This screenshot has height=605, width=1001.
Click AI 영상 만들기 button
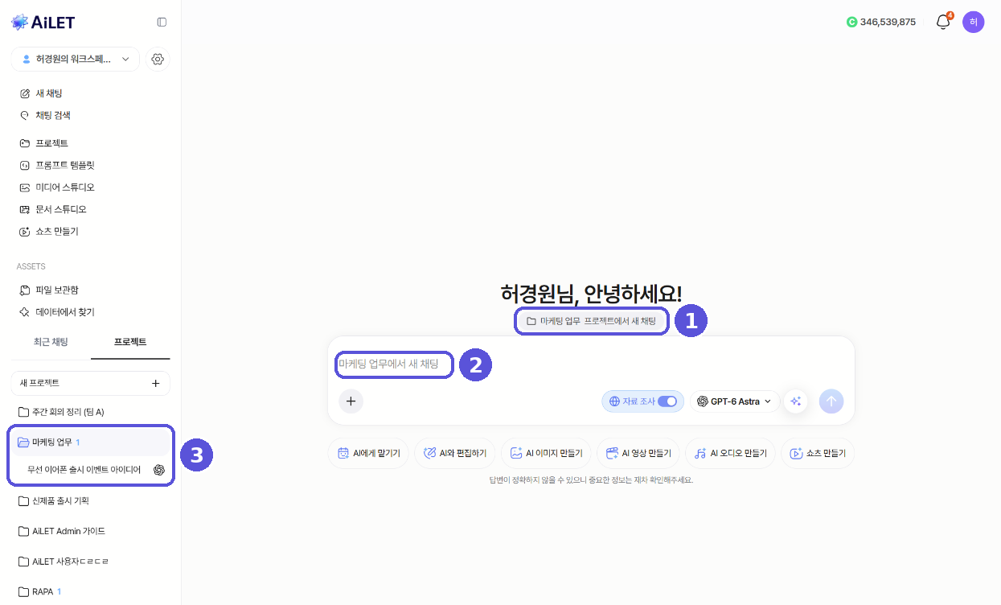pos(638,453)
